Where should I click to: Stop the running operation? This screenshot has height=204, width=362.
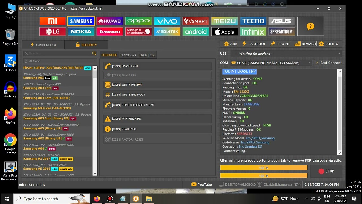(326, 171)
